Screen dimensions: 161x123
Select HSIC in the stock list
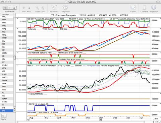(x=7, y=35)
